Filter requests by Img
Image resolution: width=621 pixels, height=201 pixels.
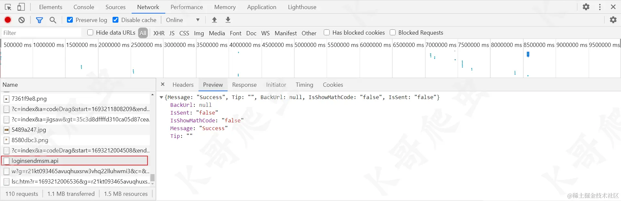tap(199, 33)
